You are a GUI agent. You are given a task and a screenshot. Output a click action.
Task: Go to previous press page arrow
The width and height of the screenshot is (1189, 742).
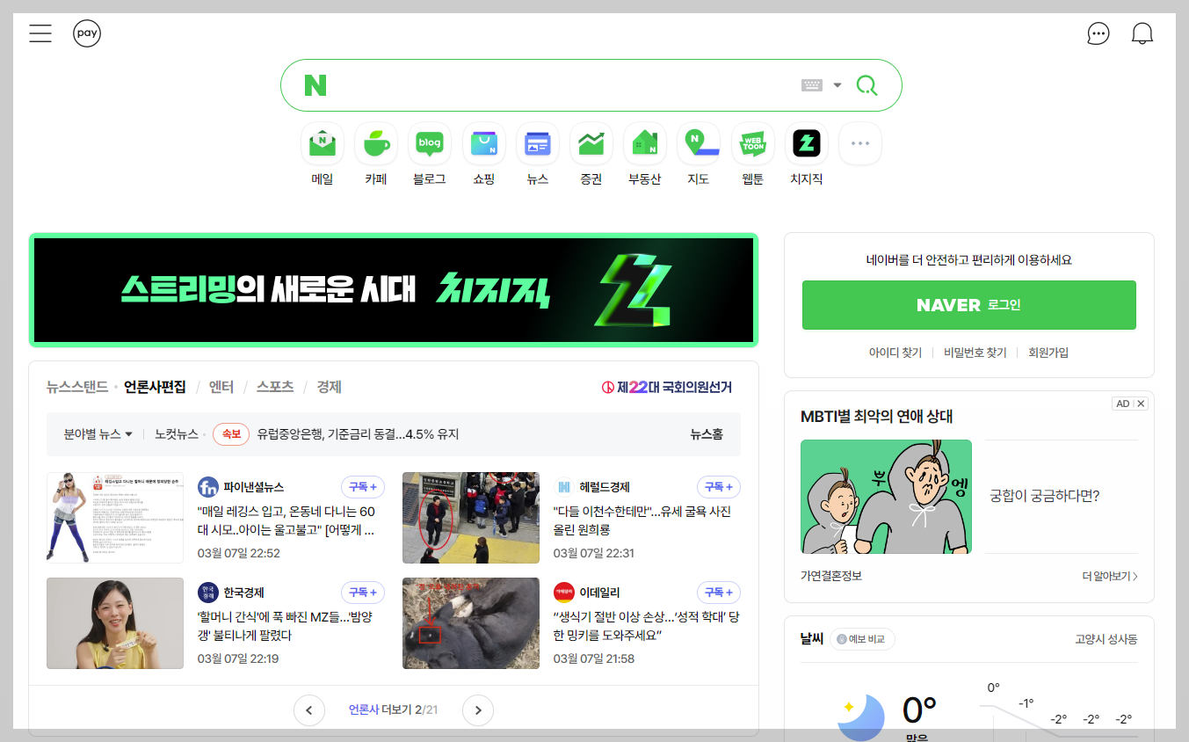pyautogui.click(x=309, y=710)
